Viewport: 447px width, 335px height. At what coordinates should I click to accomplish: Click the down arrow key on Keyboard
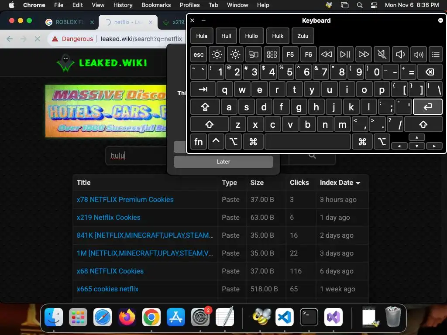[417, 146]
